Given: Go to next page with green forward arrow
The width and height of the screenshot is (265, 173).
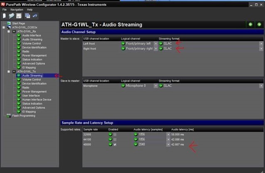Looking at the screenshot, I should (x=259, y=24).
